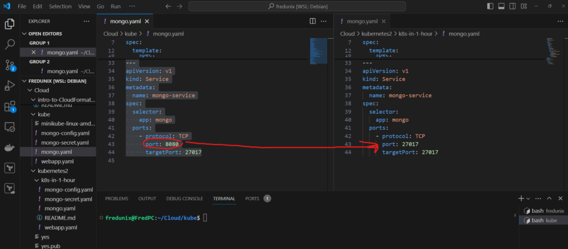Switch to the PROBLEMS panel tab
568x249 pixels.
pyautogui.click(x=116, y=199)
